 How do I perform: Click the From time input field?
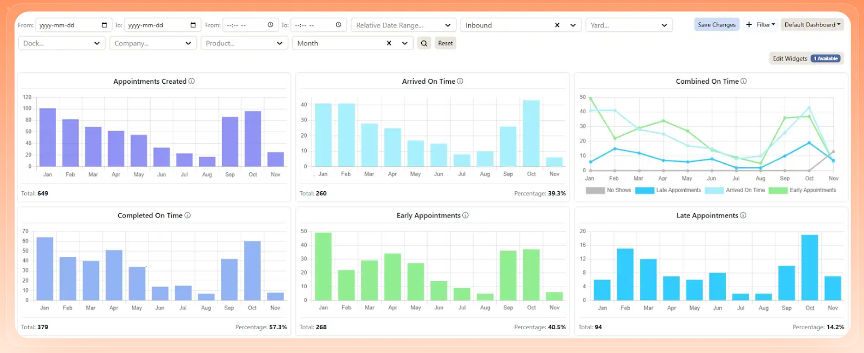(x=249, y=25)
